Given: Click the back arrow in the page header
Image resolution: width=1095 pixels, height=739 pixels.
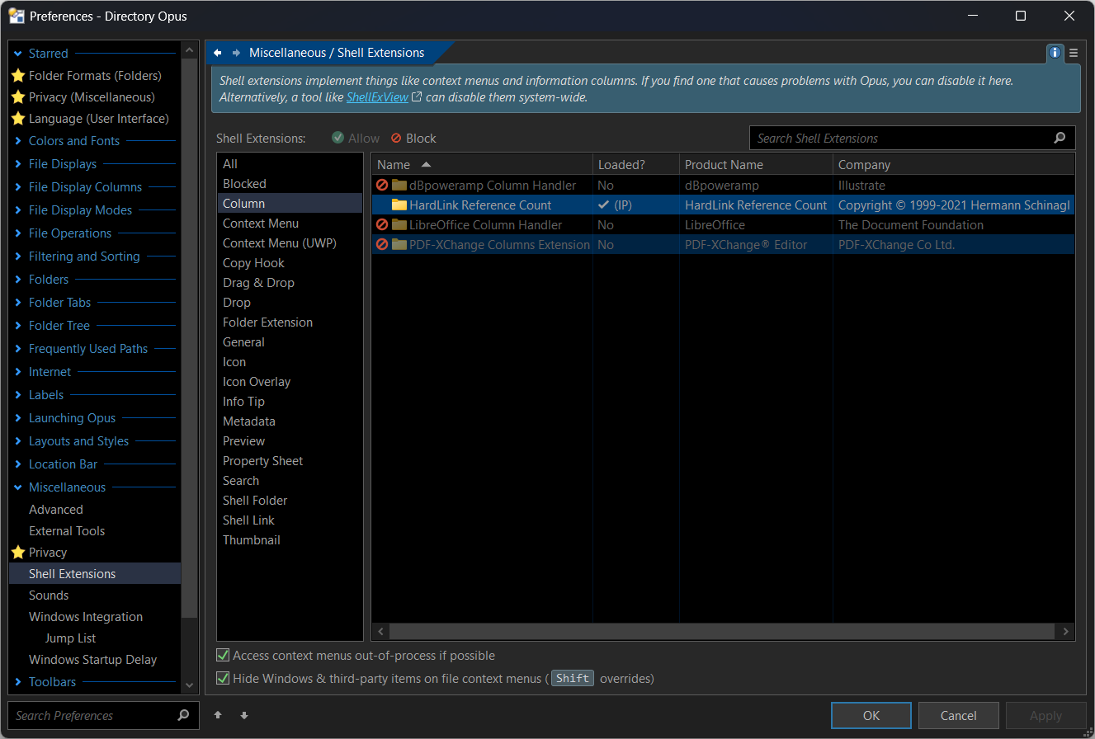Looking at the screenshot, I should 218,53.
